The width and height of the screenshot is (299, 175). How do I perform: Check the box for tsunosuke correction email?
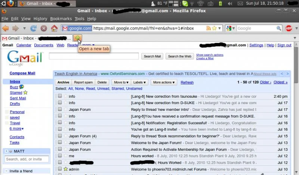point(60,96)
